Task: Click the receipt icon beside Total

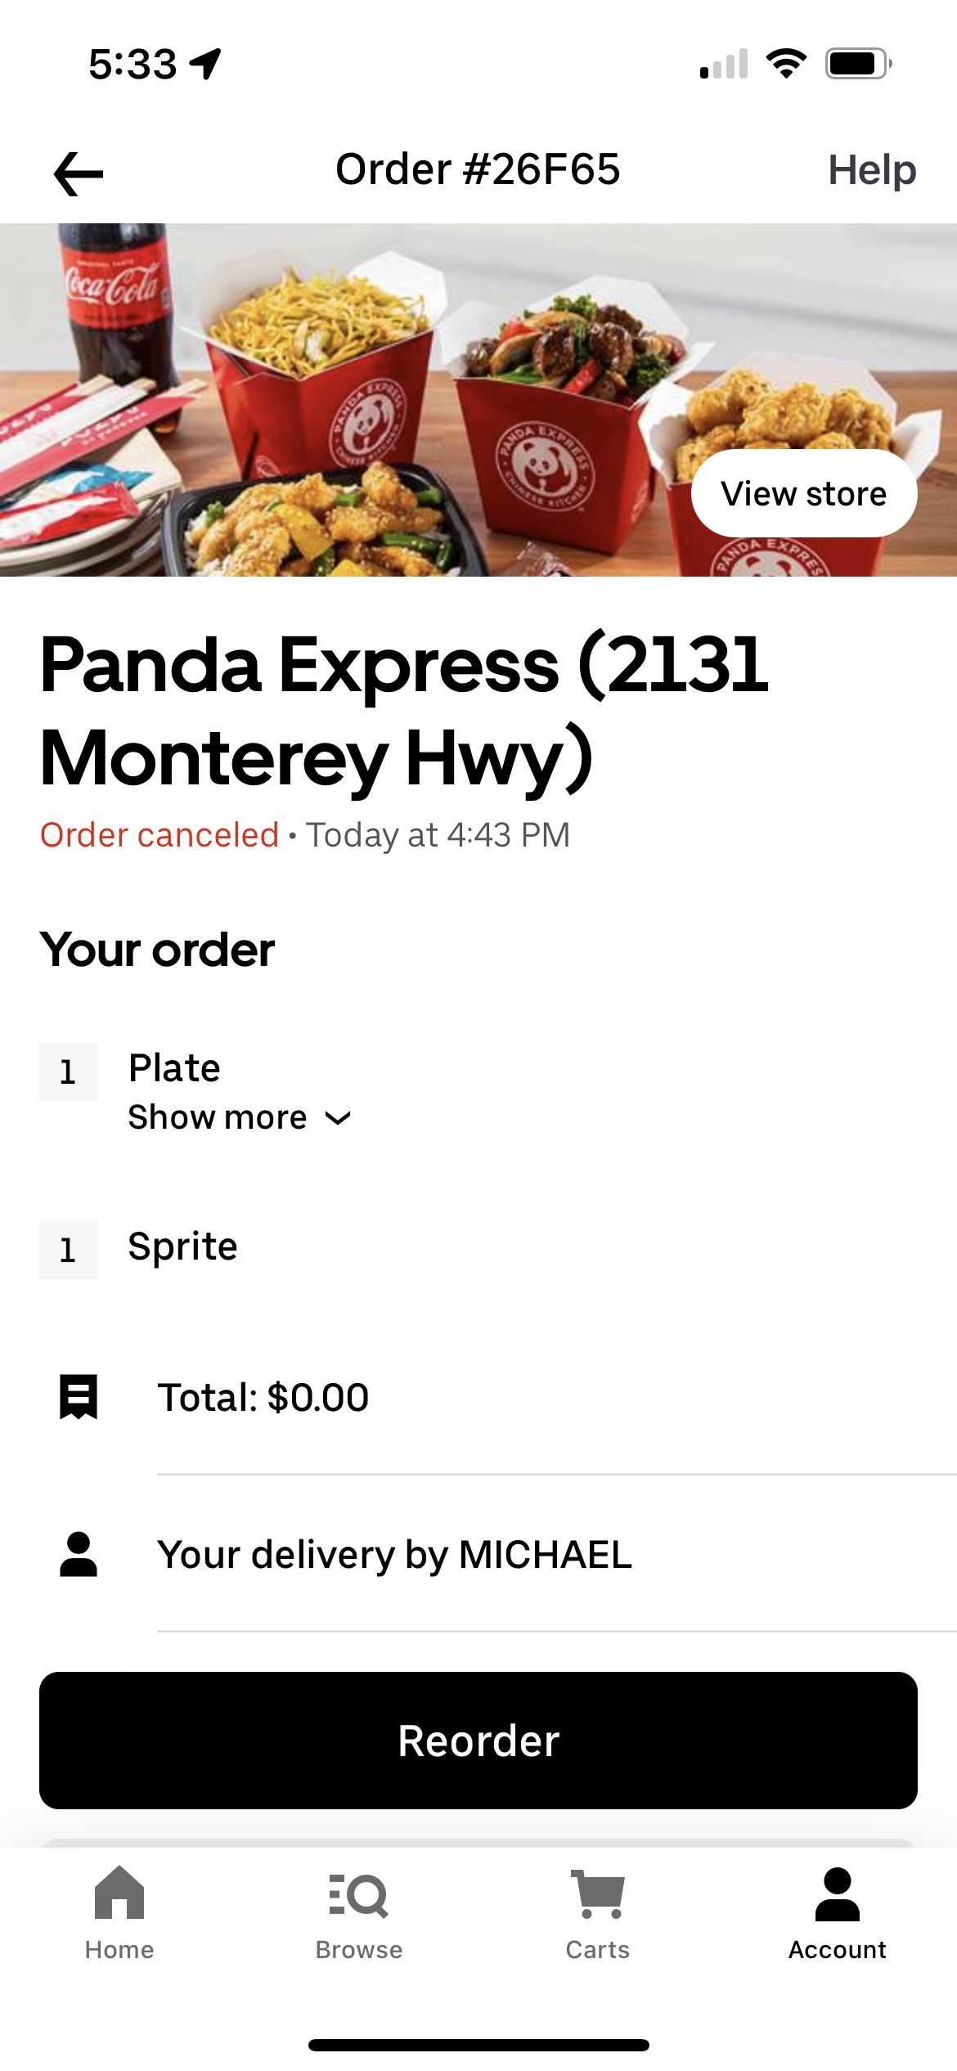Action: click(79, 1397)
